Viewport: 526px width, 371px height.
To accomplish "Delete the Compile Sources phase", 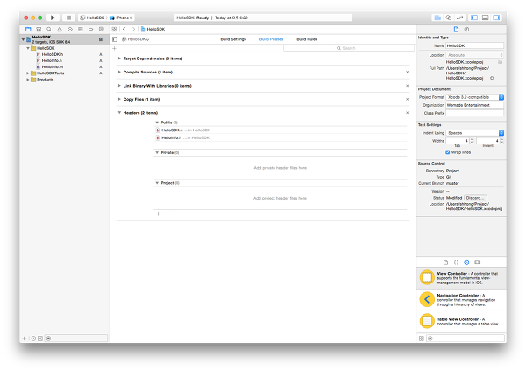I will [x=408, y=72].
